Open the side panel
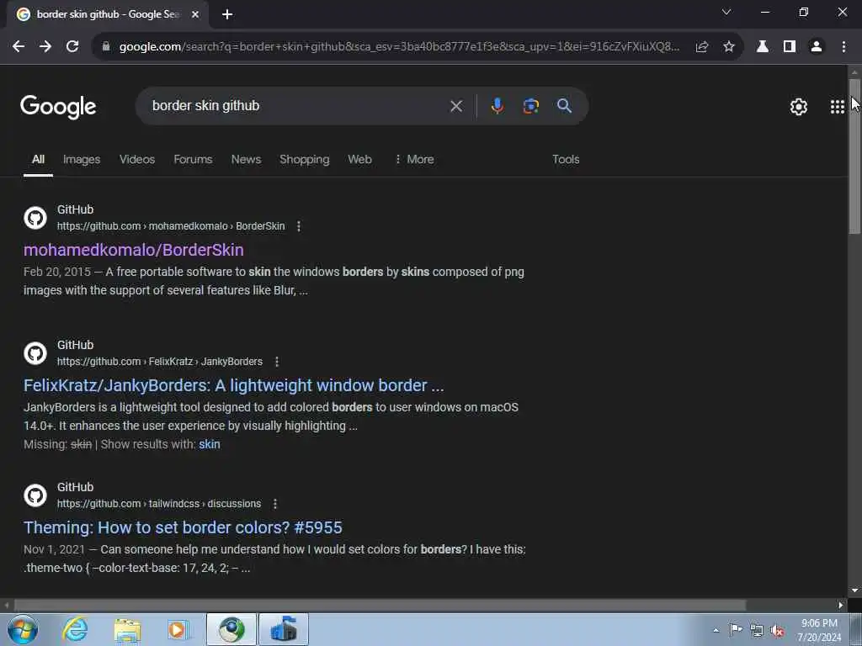 click(790, 47)
